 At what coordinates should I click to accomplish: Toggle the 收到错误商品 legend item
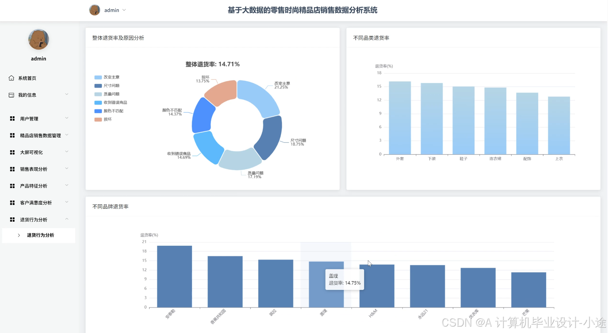tap(111, 103)
